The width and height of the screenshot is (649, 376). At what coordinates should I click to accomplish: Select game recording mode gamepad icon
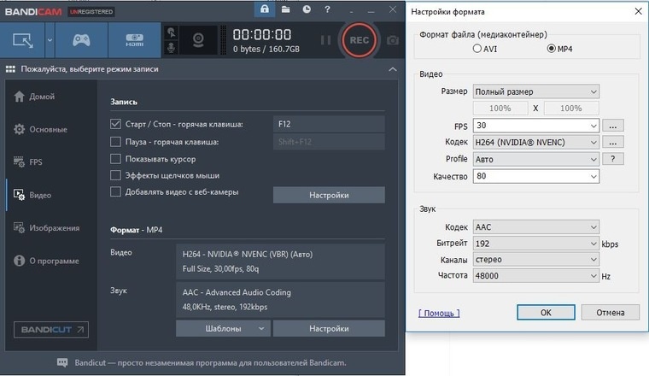pyautogui.click(x=81, y=40)
